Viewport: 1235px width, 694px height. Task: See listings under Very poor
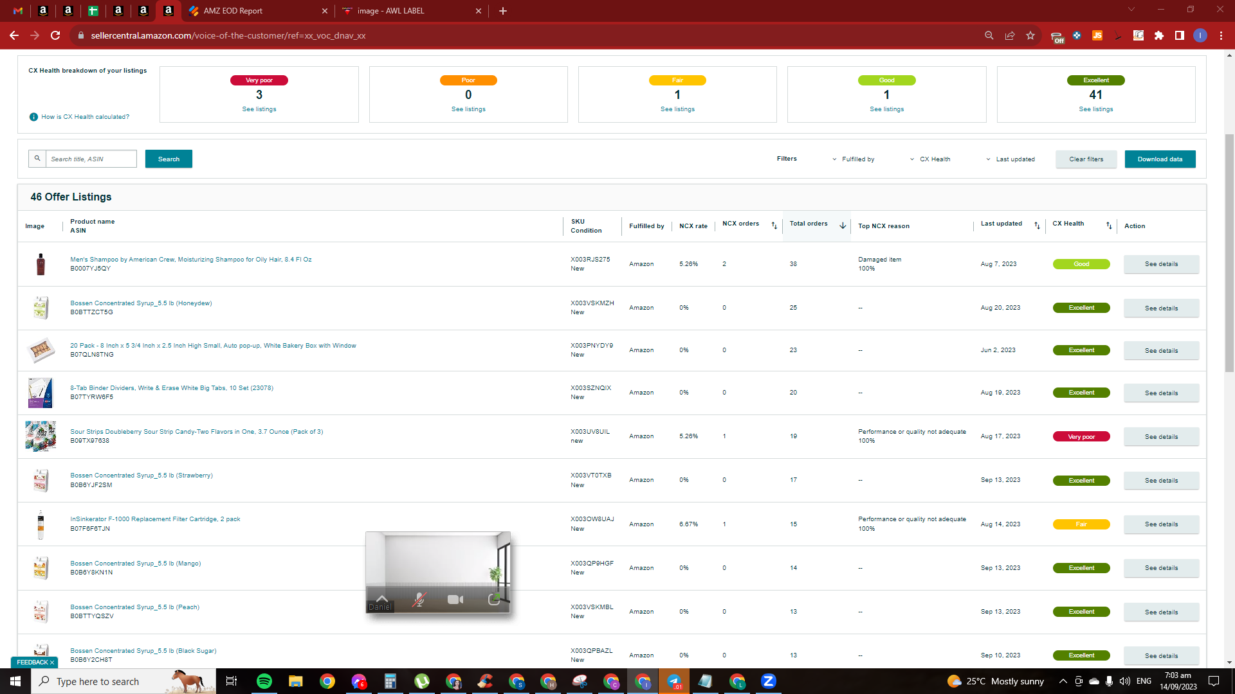[259, 109]
